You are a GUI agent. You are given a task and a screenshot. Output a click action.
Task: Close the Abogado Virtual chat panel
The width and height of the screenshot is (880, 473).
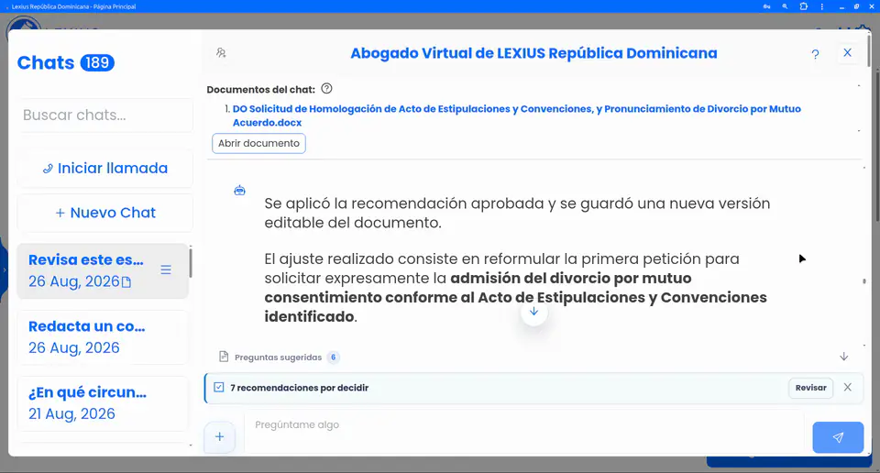pos(847,53)
